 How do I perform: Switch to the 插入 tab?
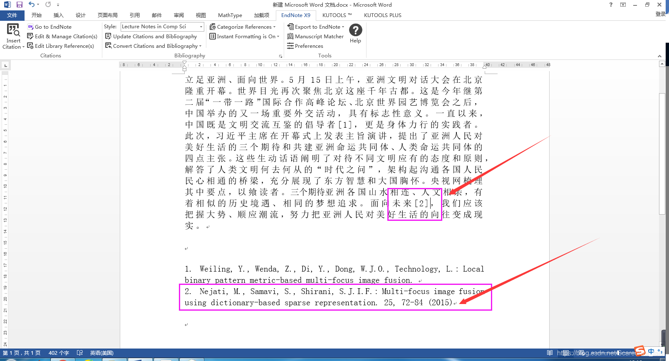coord(59,15)
